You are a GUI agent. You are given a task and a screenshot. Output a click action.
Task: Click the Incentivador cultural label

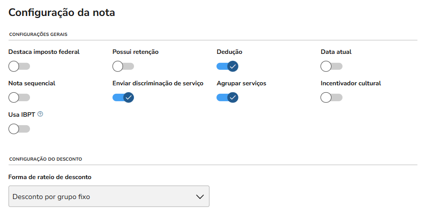(x=350, y=83)
